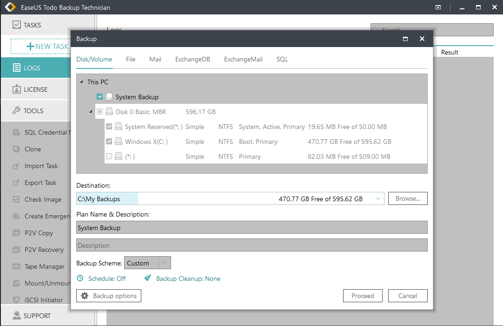Click the EaseUS logo icon in title bar

click(10, 7)
